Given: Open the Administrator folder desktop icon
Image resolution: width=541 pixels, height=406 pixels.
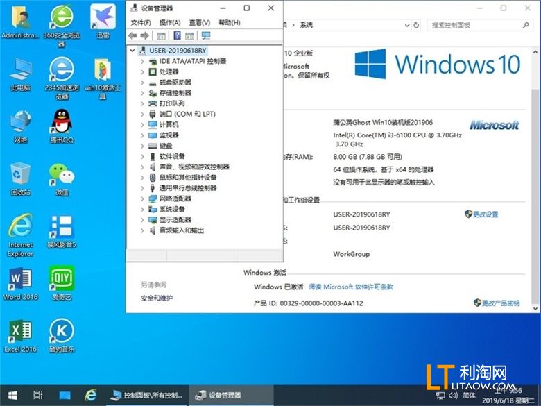Looking at the screenshot, I should pos(20,22).
